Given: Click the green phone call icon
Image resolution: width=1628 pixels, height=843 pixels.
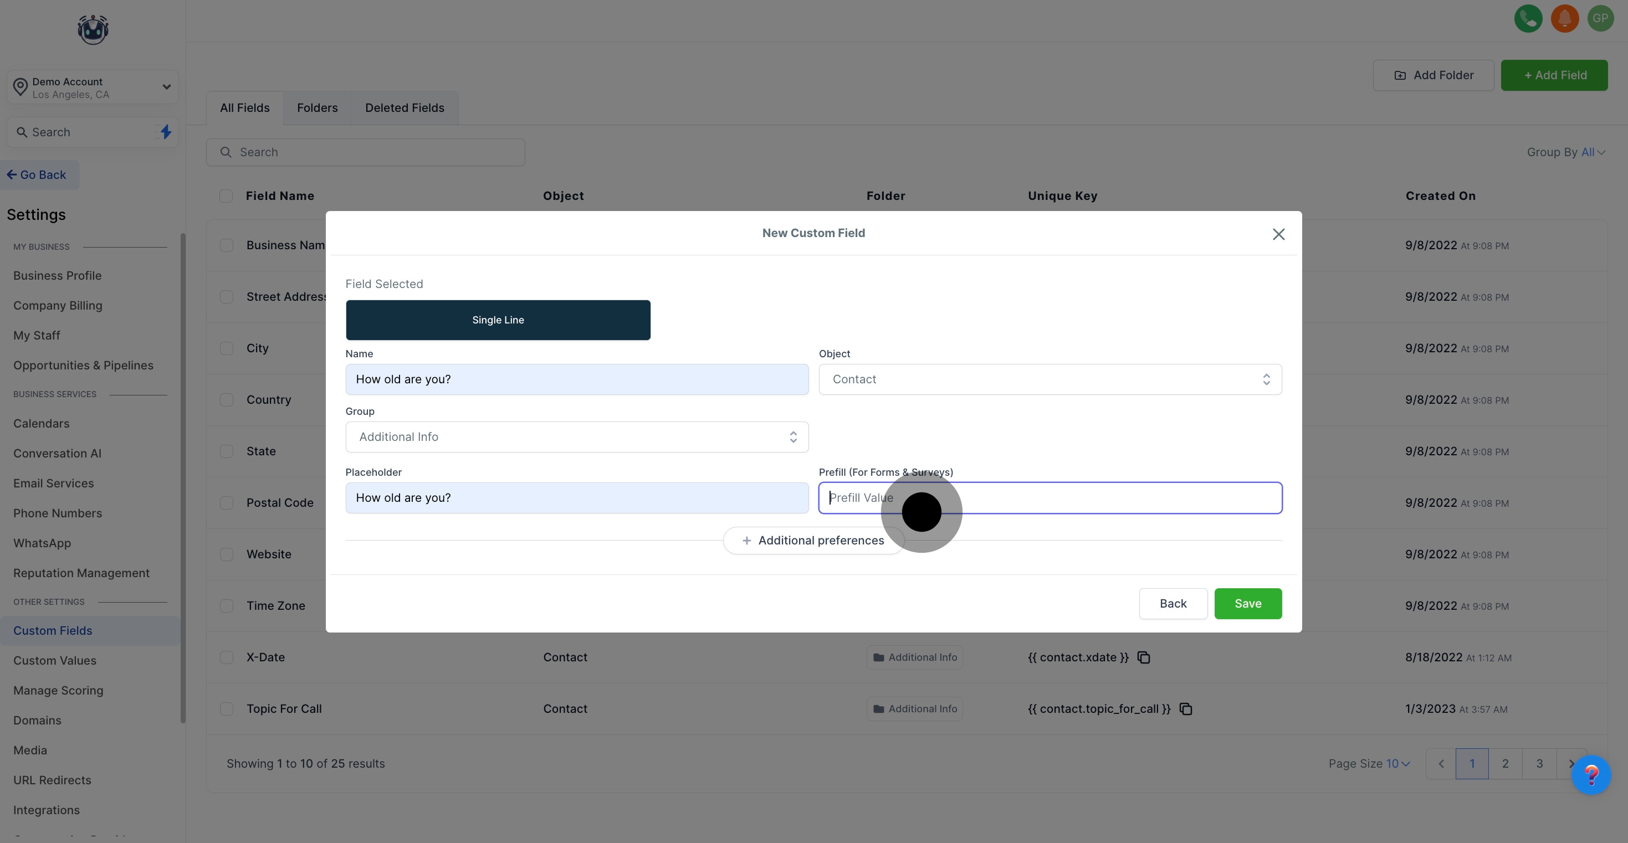Looking at the screenshot, I should pos(1528,18).
